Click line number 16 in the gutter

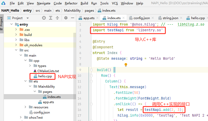tap(79, 110)
